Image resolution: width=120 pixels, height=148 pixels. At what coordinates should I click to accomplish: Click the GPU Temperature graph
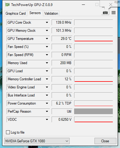pyautogui.click(x=94, y=39)
